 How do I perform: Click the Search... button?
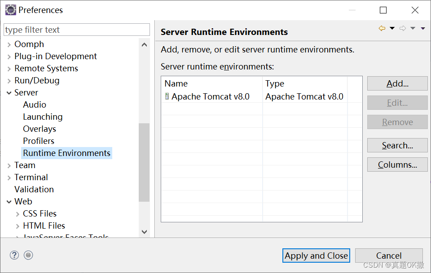click(397, 145)
